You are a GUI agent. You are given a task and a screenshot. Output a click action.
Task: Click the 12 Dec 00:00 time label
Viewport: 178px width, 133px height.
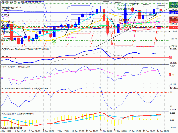pos(120,131)
